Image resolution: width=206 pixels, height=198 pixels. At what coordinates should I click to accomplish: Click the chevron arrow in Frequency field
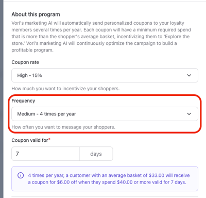pos(189,114)
